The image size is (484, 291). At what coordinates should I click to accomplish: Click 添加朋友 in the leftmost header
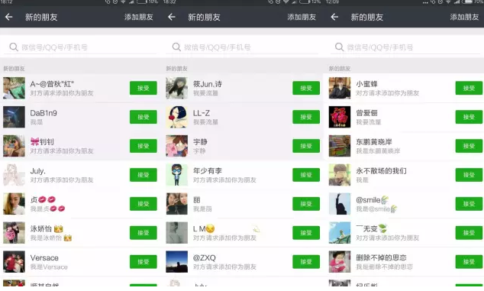(139, 17)
